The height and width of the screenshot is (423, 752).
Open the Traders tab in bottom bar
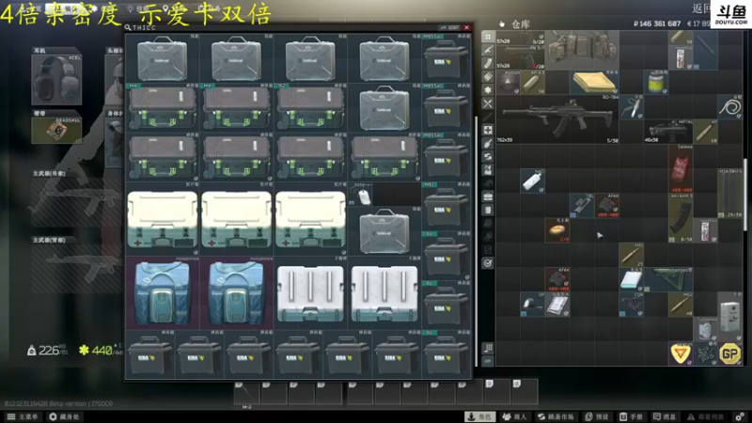pyautogui.click(x=514, y=416)
